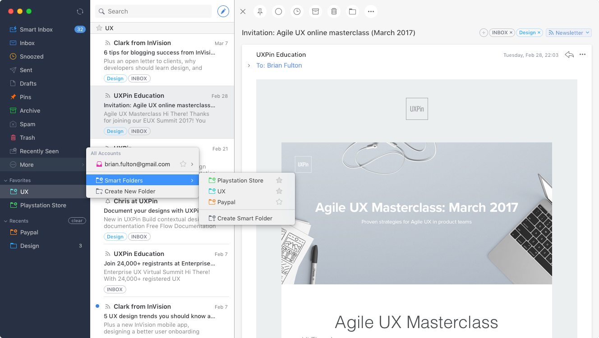This screenshot has height=338, width=599.
Task: Delete the email with trash icon
Action: (x=334, y=11)
